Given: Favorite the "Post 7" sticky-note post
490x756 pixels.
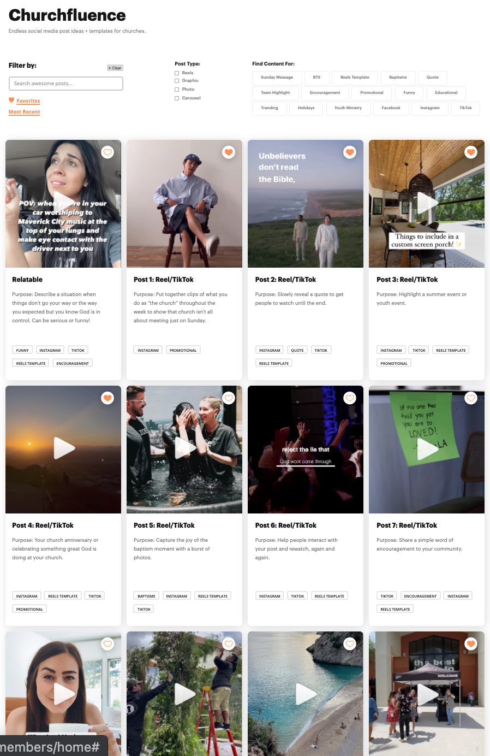Looking at the screenshot, I should click(470, 398).
